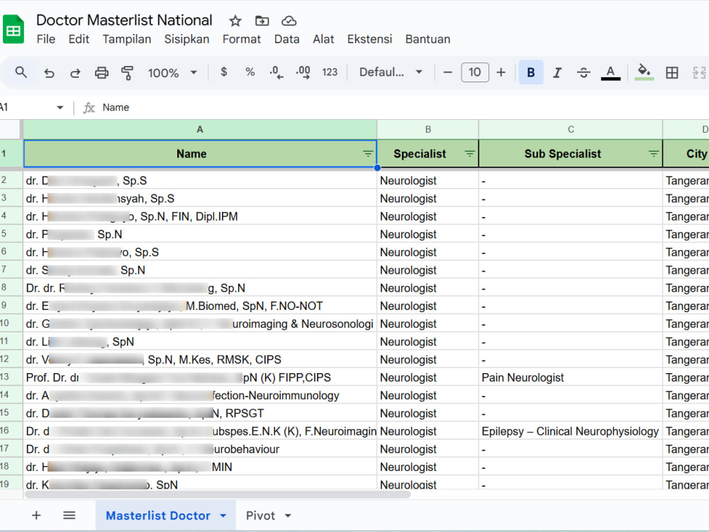Activate the paint format roller tool

[128, 72]
